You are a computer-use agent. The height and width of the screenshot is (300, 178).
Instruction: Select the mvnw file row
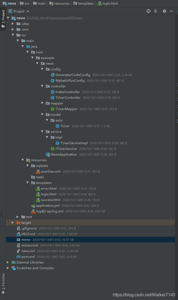click(x=90, y=240)
